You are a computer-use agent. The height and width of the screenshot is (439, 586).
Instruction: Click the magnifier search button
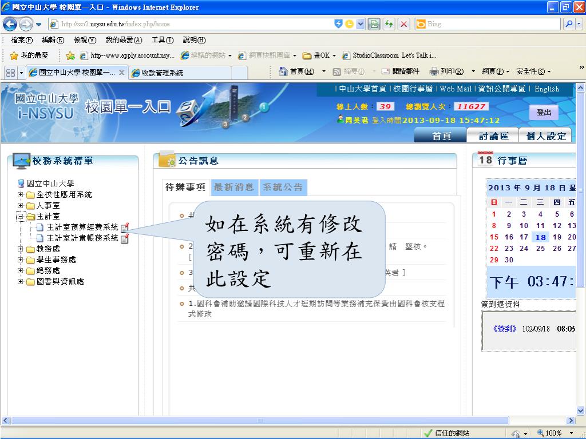click(x=569, y=24)
